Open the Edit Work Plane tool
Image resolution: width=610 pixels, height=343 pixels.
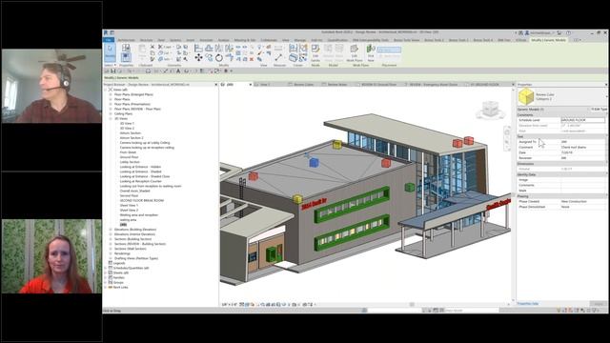pos(354,52)
